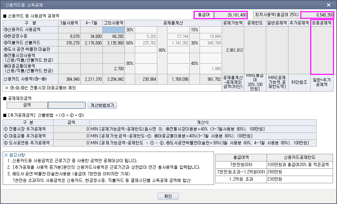The width and height of the screenshot is (337, 204).
Task: Click the 일반+추가 공제액 cell
Action: [322, 82]
